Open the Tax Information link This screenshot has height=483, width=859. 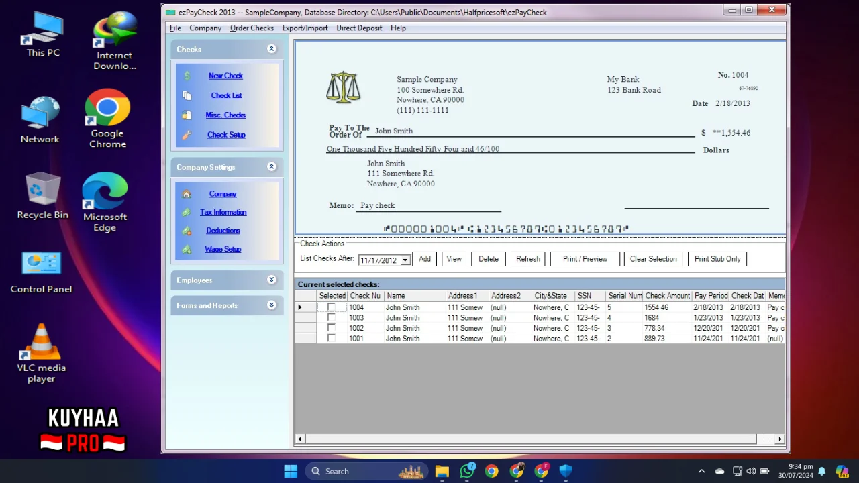point(223,212)
